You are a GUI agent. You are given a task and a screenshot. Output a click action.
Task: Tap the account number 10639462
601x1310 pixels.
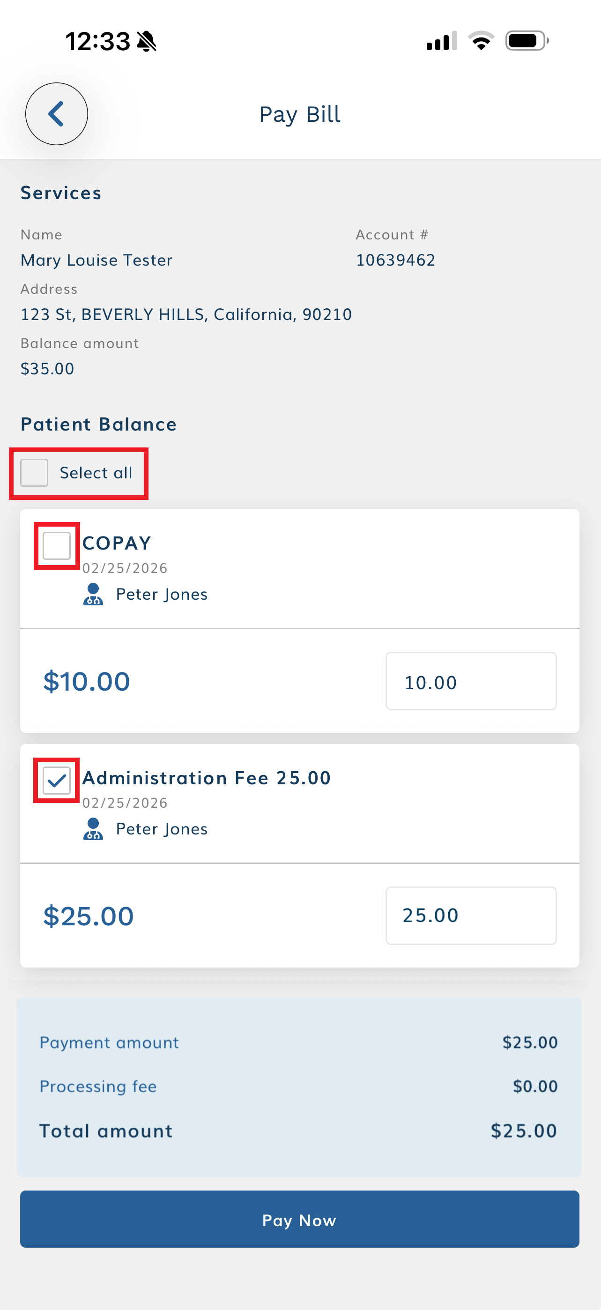[x=395, y=261]
